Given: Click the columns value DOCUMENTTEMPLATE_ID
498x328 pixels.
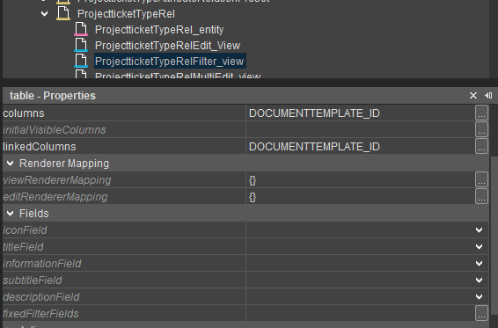Looking at the screenshot, I should 314,113.
